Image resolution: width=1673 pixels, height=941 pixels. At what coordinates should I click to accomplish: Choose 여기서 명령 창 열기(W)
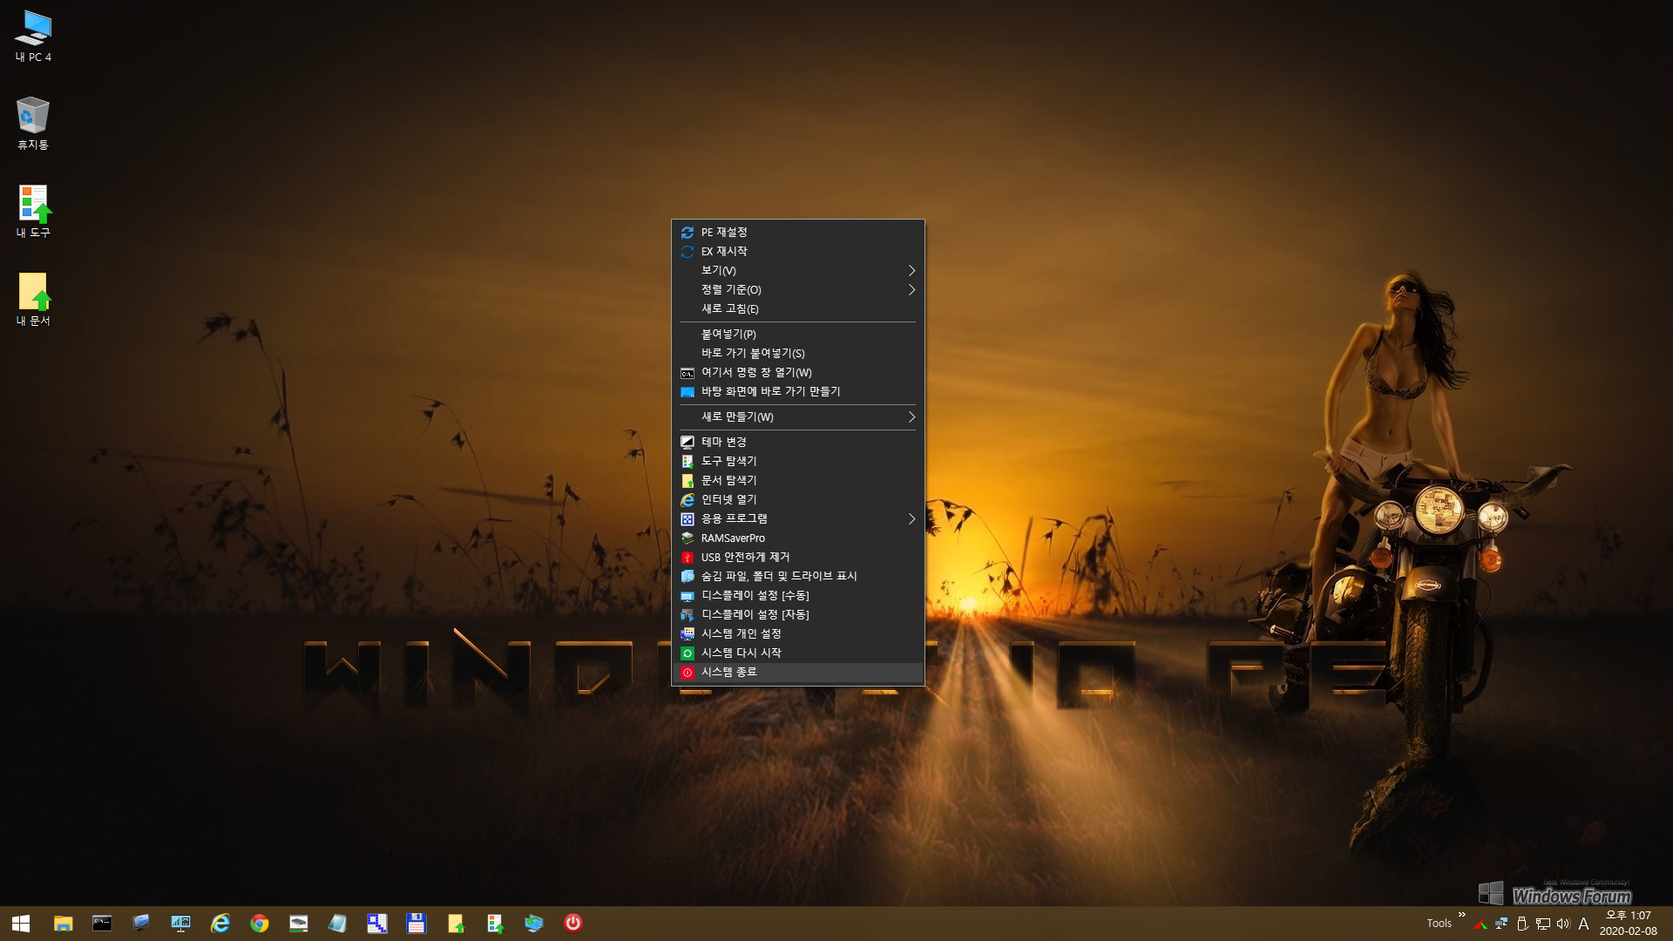click(797, 372)
